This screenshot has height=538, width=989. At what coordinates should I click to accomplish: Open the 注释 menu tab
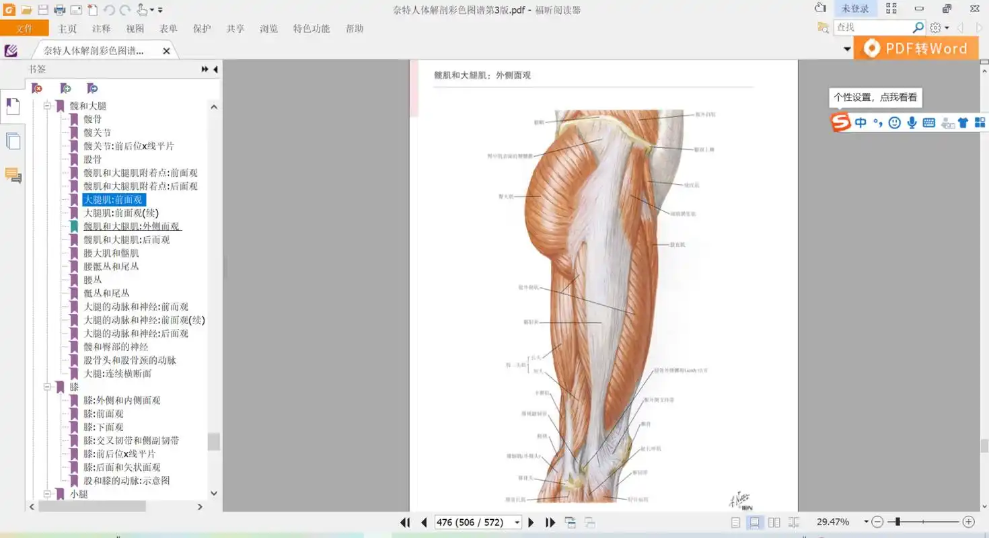(x=102, y=28)
